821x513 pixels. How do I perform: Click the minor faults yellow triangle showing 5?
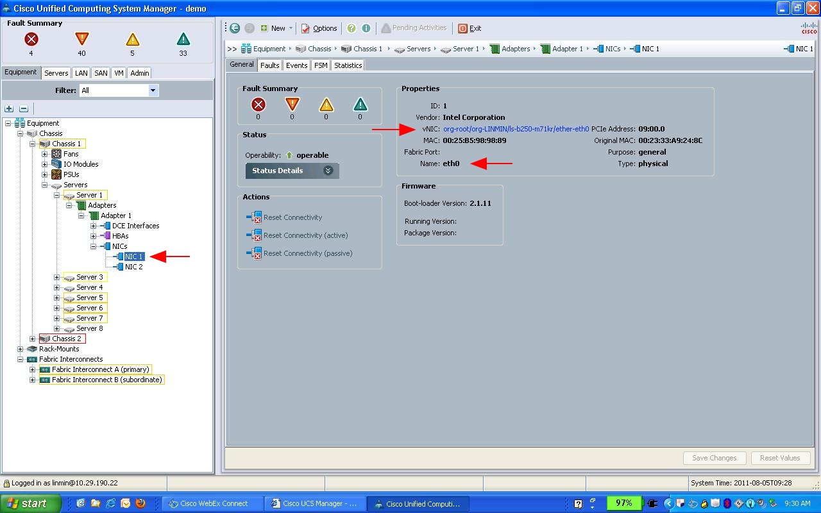tap(133, 40)
